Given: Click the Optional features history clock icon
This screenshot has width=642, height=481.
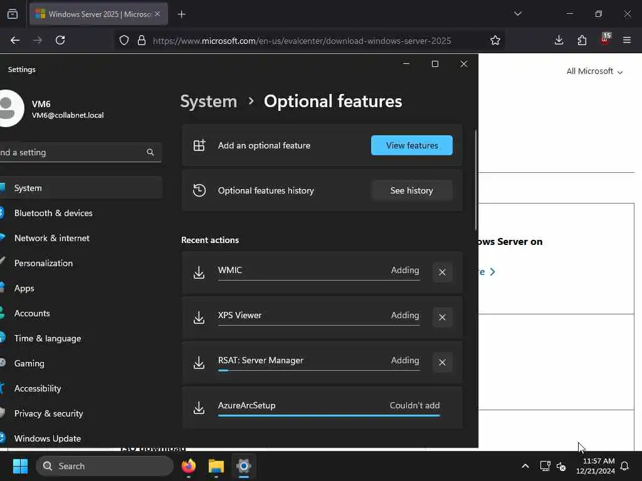Looking at the screenshot, I should click(199, 190).
